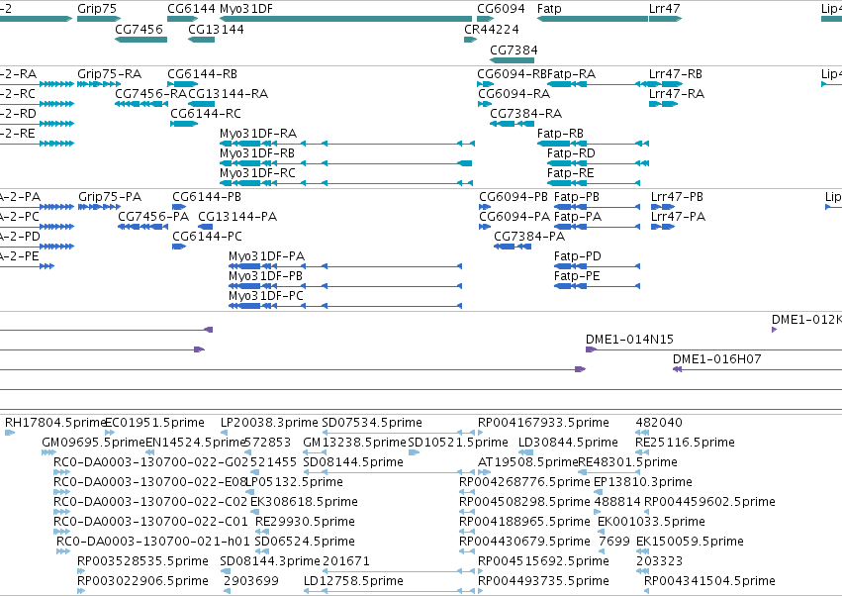Click the LD30844.5prime EST label
Viewport: 842px width, 596px height.
coord(568,443)
